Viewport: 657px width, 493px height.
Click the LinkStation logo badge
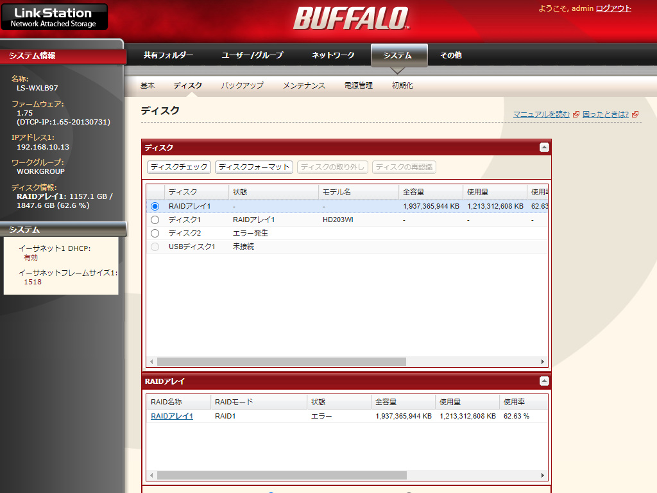click(x=54, y=17)
